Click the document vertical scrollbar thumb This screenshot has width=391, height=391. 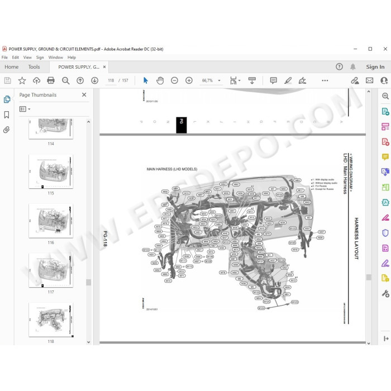[x=369, y=277]
